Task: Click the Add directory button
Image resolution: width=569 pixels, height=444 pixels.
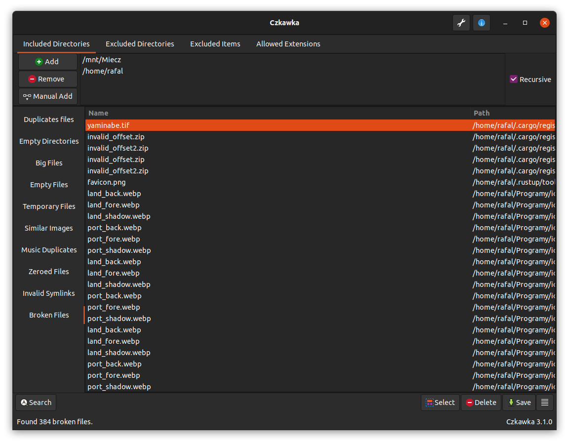Action: [48, 62]
